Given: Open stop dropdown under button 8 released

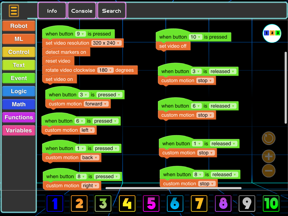Looking at the screenshot, I should 207,183.
